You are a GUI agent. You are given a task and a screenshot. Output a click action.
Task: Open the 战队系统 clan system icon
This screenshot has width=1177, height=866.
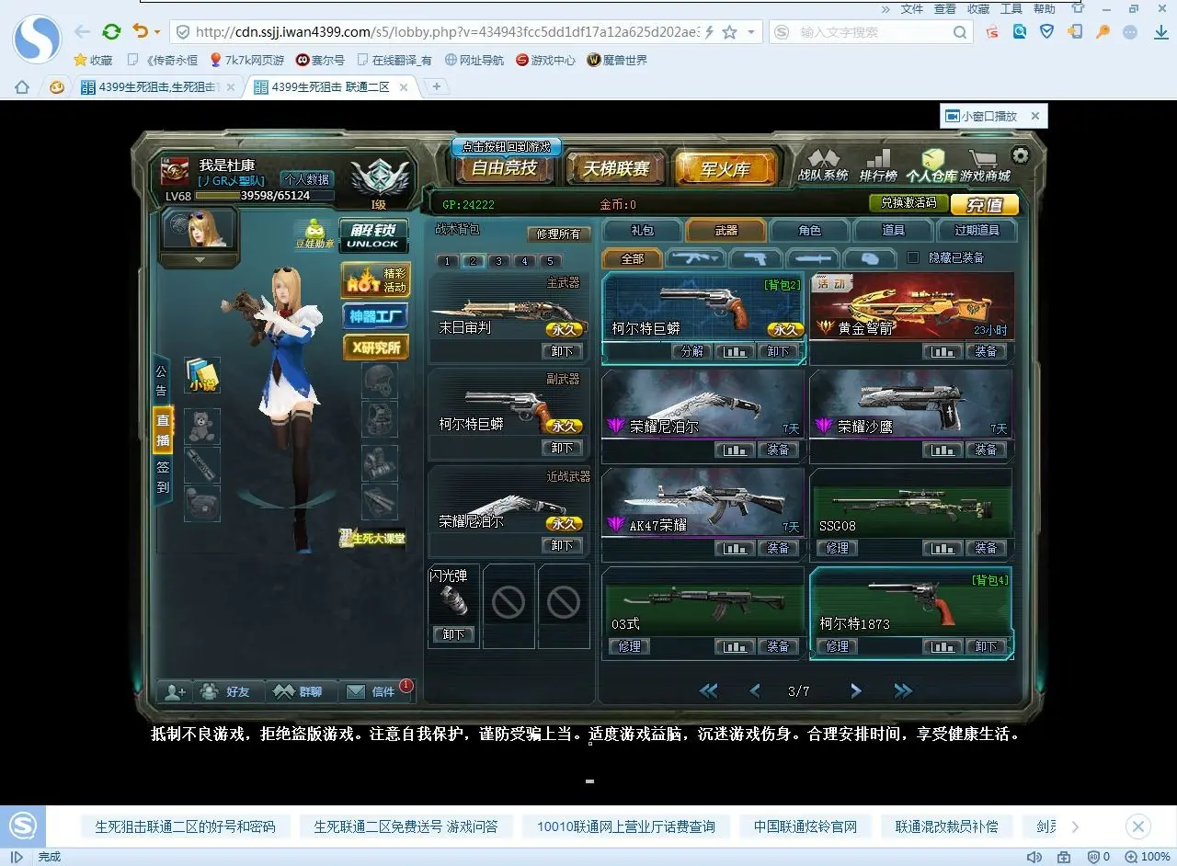(x=822, y=165)
